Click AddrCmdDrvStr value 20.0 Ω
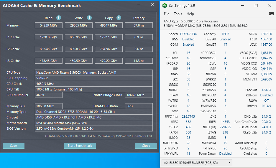The image size is (276, 168). pos(266,122)
